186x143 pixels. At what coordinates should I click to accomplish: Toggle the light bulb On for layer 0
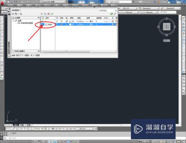click(x=57, y=21)
